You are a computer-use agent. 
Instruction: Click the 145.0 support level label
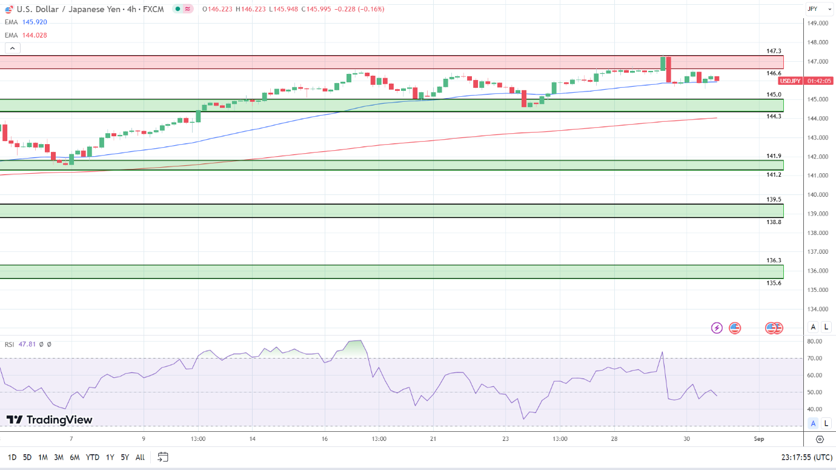(774, 94)
